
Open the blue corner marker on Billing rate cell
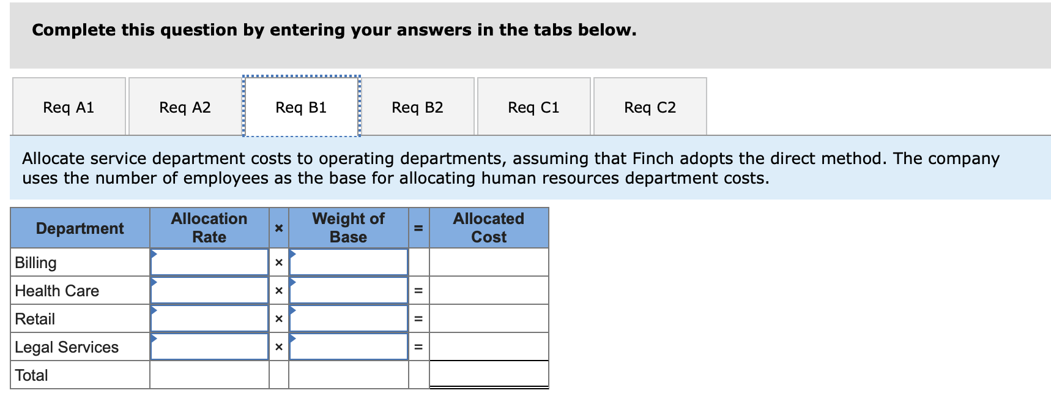[x=153, y=253]
